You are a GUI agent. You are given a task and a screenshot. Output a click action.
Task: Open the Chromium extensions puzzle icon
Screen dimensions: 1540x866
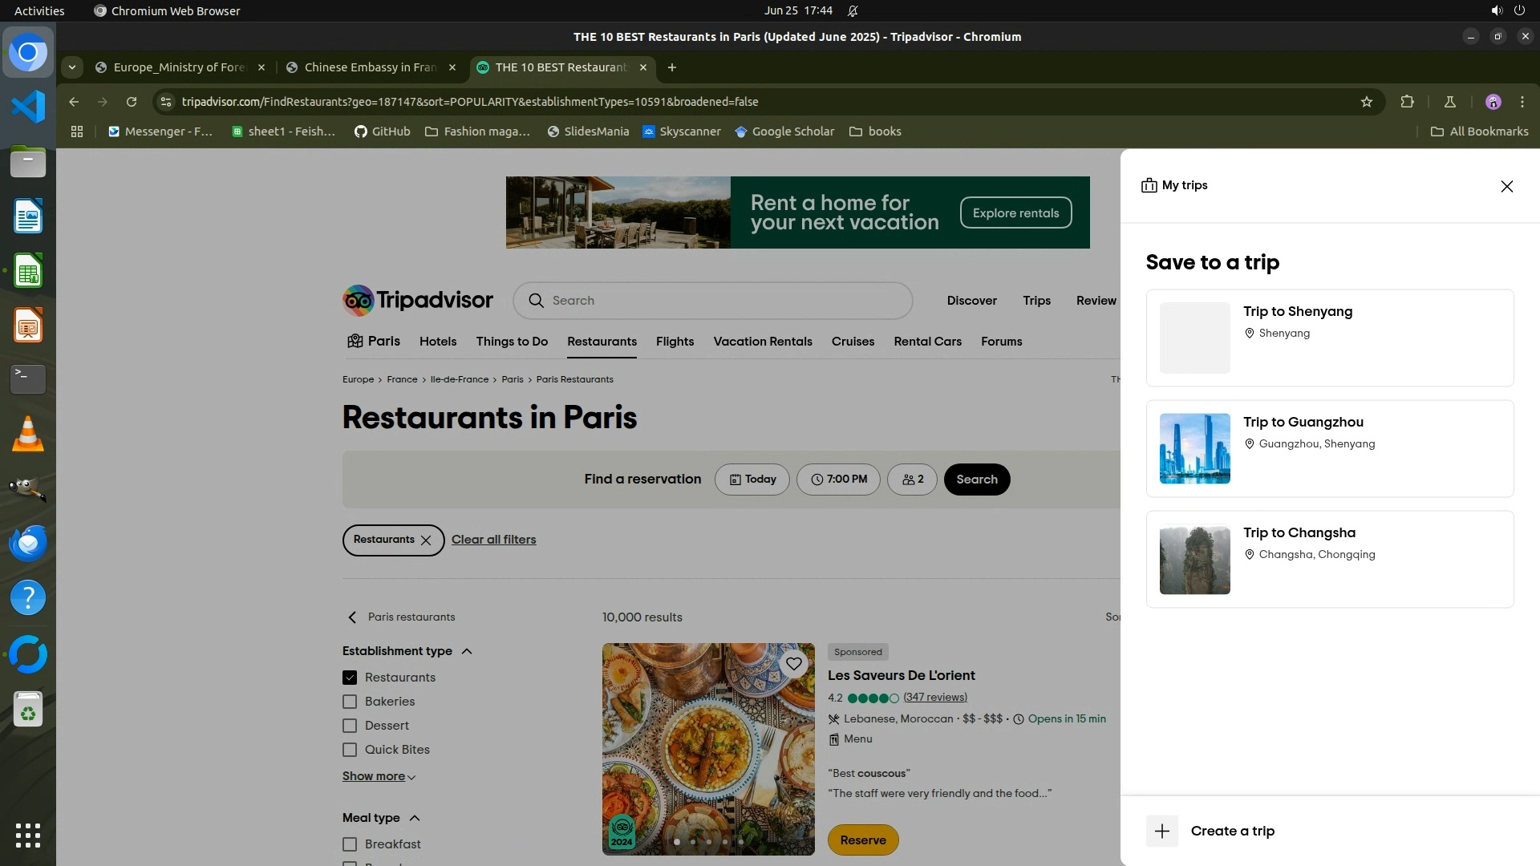click(x=1407, y=102)
